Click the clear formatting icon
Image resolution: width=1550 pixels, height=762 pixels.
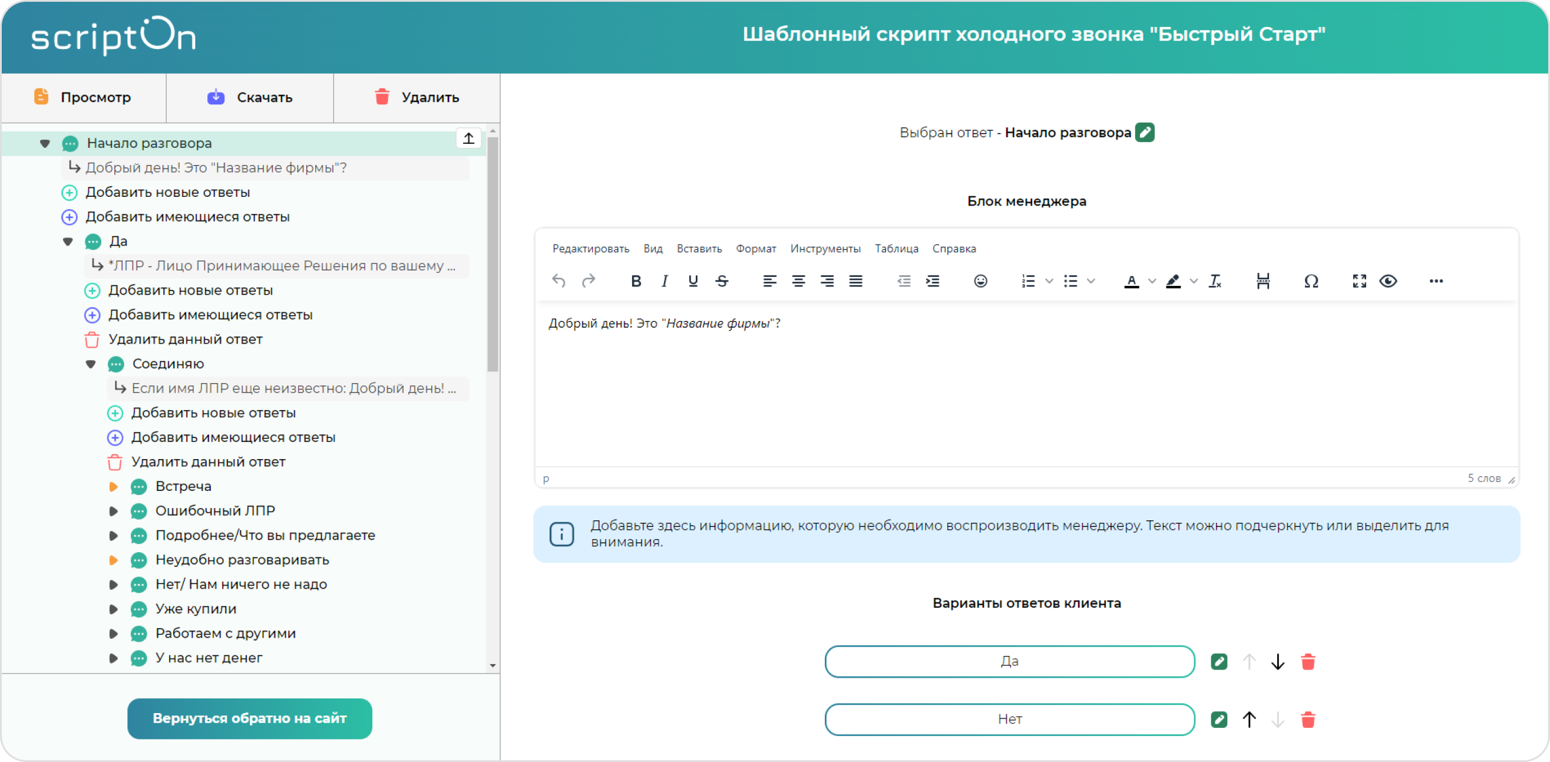[1215, 281]
